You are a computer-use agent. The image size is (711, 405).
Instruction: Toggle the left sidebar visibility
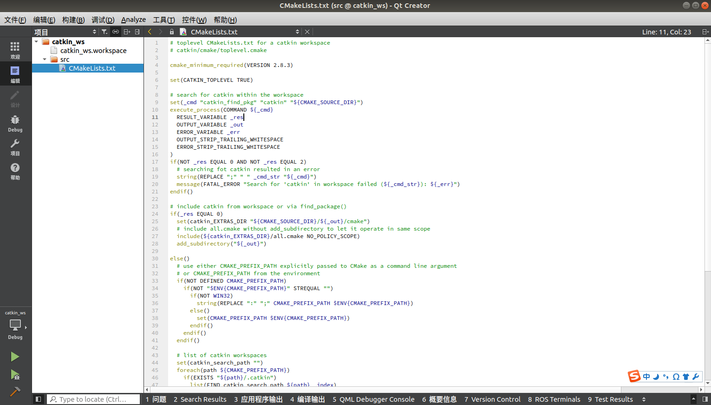(x=39, y=399)
